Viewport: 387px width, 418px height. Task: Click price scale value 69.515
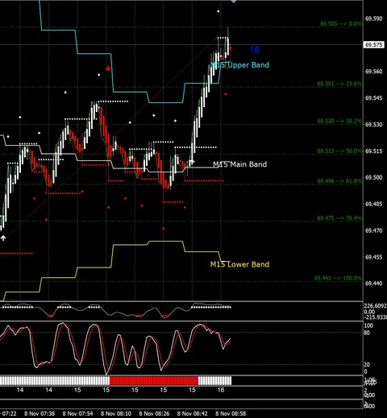tap(374, 151)
